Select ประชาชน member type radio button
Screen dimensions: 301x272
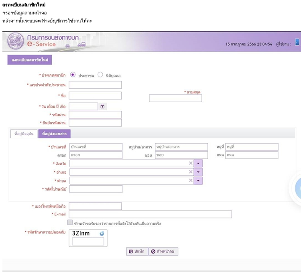tap(73, 75)
